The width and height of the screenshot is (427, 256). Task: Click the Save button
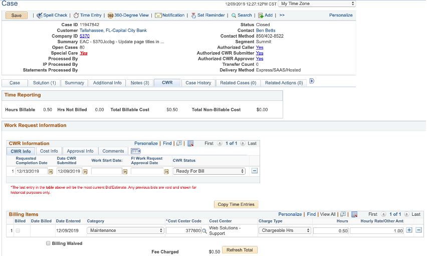(17, 16)
